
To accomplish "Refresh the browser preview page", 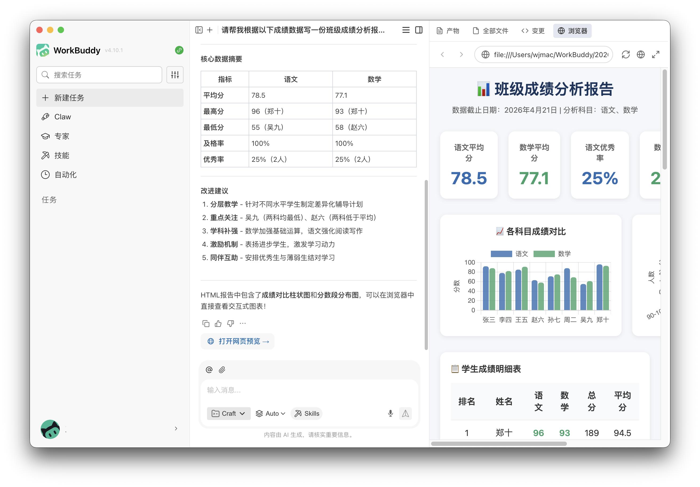I will 626,55.
